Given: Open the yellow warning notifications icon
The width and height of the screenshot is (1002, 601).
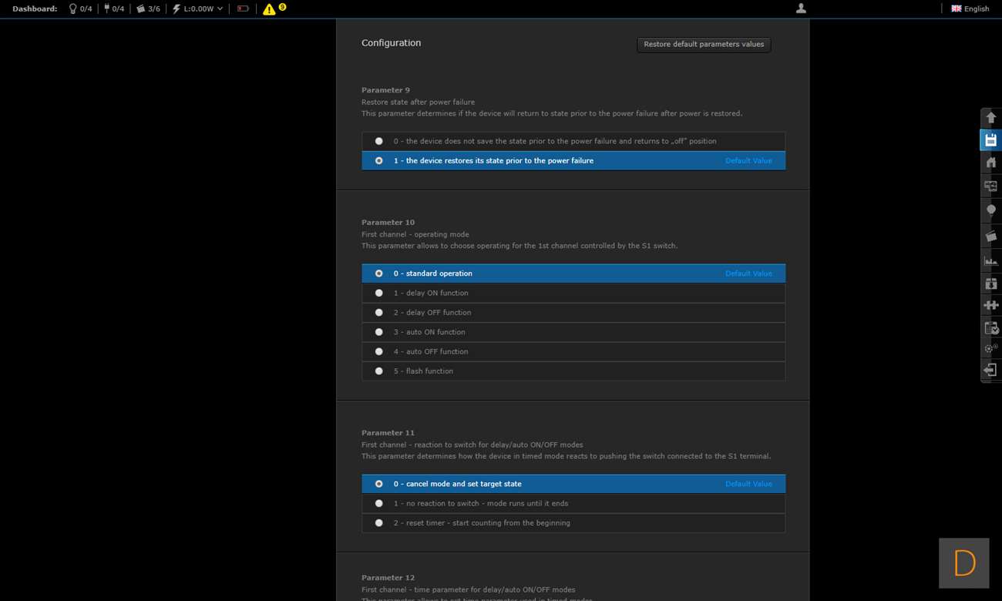Looking at the screenshot, I should (269, 9).
